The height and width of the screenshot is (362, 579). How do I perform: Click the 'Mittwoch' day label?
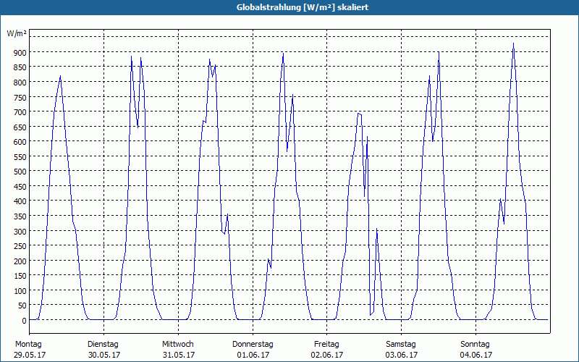coord(177,345)
